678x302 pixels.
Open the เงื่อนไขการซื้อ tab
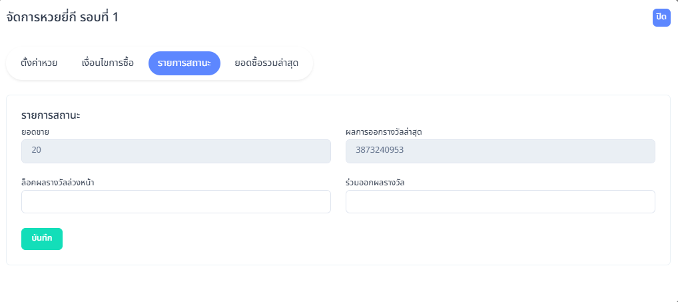(107, 63)
